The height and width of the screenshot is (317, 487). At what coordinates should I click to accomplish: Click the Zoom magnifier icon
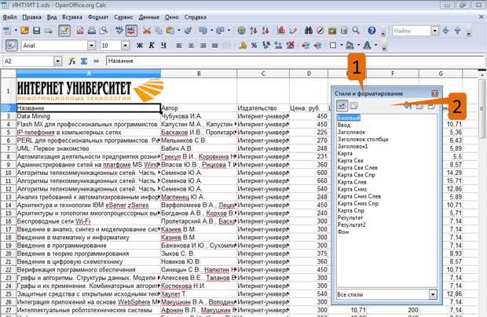[356, 31]
